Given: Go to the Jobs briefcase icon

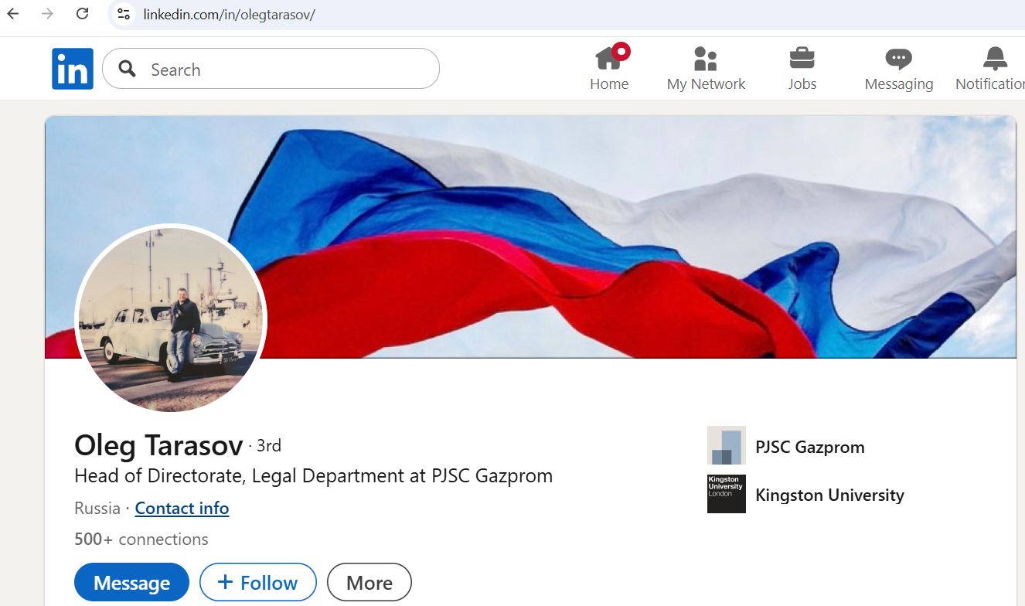Looking at the screenshot, I should click(802, 58).
